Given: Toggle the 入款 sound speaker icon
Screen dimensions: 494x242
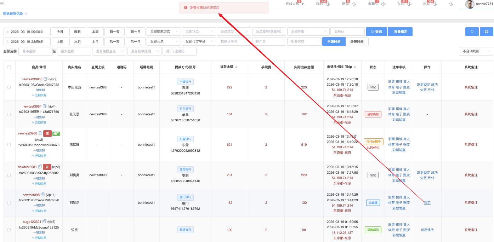Looking at the screenshot, I should point(409,4).
